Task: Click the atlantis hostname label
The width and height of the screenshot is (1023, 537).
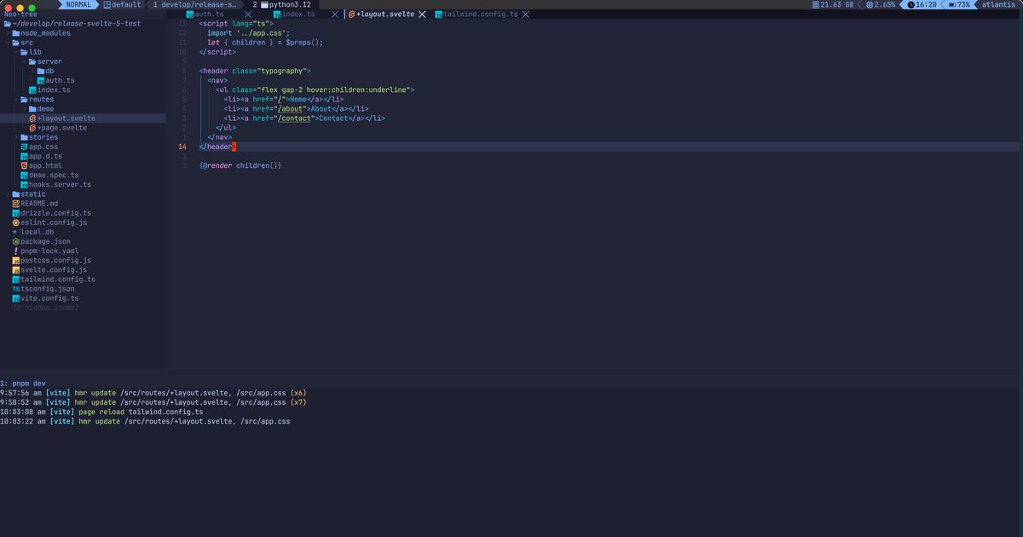Action: pos(998,4)
